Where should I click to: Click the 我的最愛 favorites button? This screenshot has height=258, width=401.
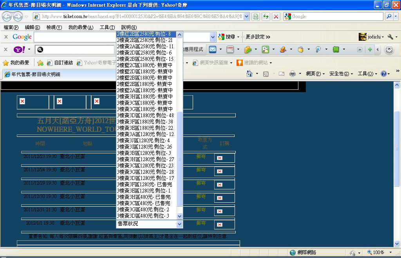coord(16,63)
